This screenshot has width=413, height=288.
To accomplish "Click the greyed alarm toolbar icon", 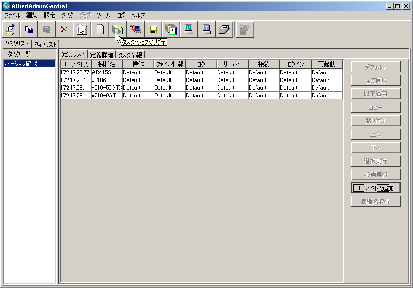I will pos(245,29).
